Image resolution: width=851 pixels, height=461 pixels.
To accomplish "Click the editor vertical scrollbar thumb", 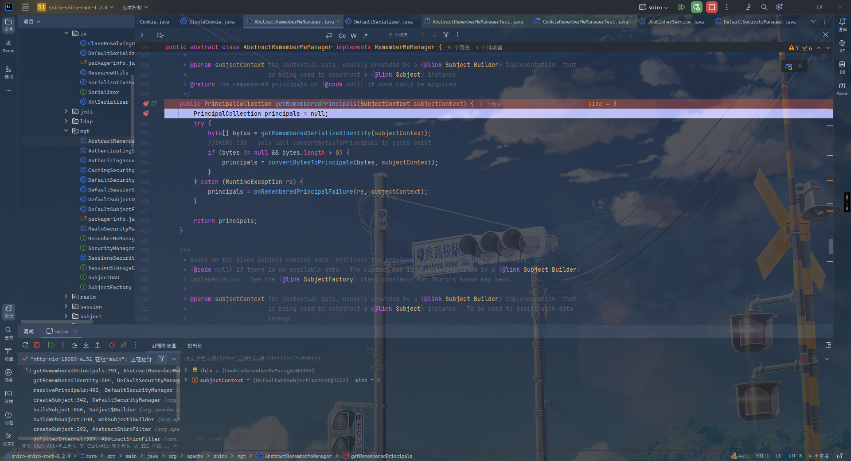I will [831, 246].
